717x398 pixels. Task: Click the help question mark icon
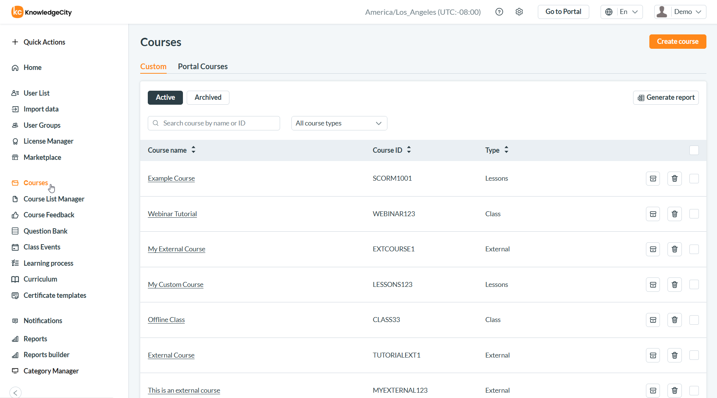(499, 12)
